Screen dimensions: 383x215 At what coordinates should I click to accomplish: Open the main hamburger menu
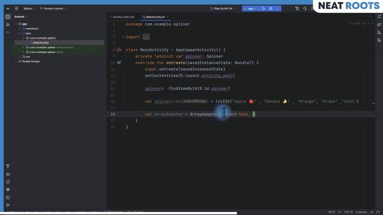16,8
